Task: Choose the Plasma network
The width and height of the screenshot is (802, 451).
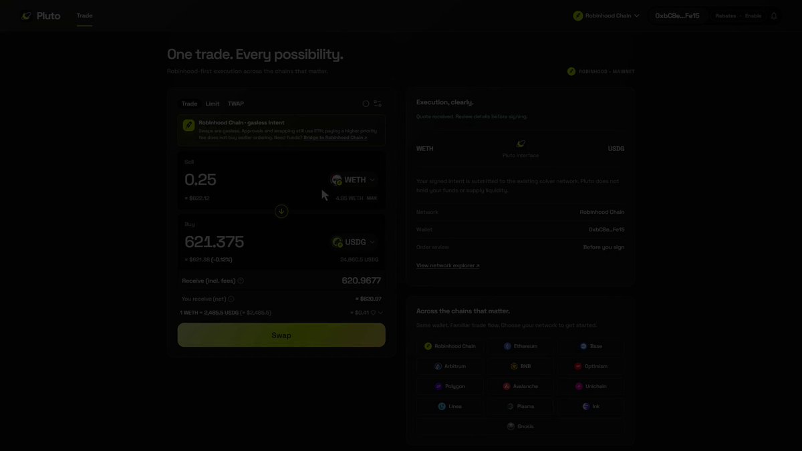Action: click(x=521, y=406)
